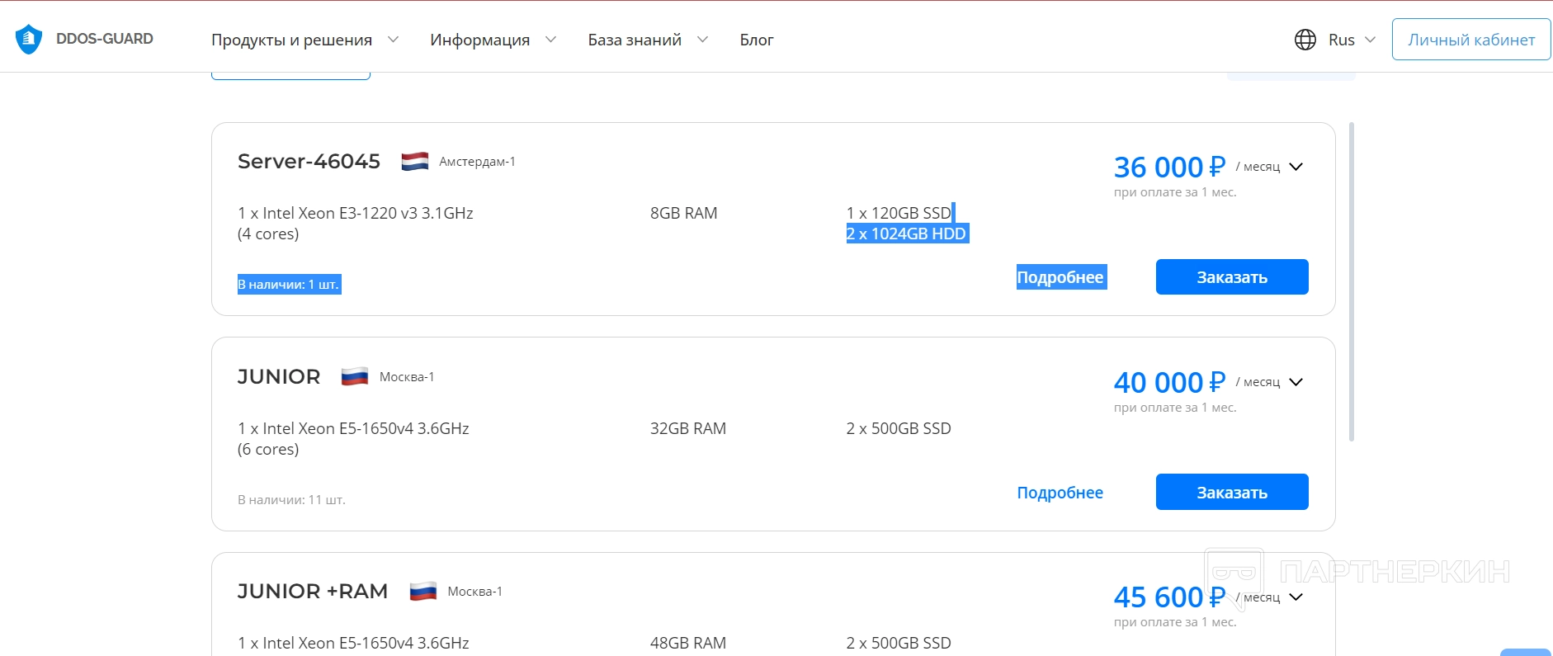Open Подробнее for Server-46045

(x=1060, y=277)
